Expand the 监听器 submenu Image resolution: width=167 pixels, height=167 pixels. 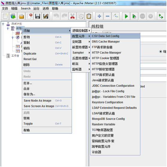point(81,69)
